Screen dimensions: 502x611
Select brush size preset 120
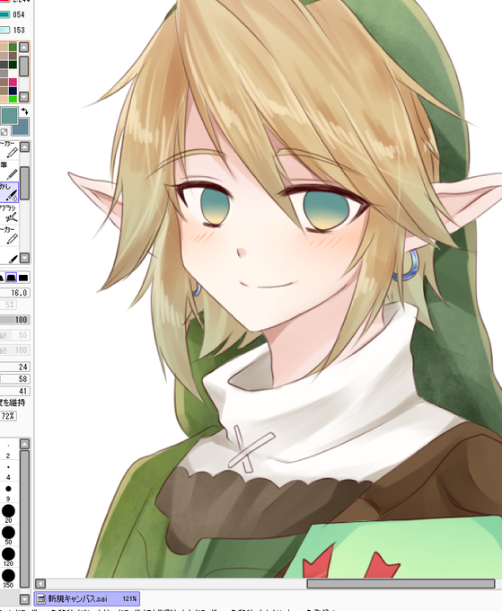pos(9,556)
